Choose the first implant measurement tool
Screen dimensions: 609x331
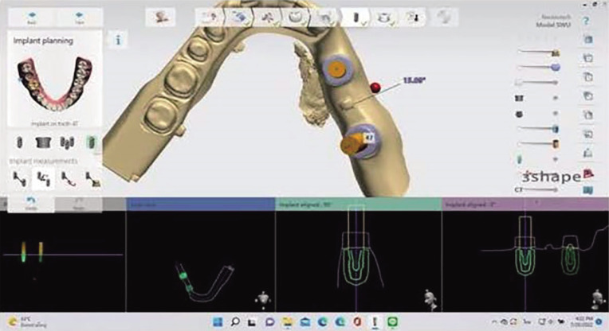pos(18,177)
